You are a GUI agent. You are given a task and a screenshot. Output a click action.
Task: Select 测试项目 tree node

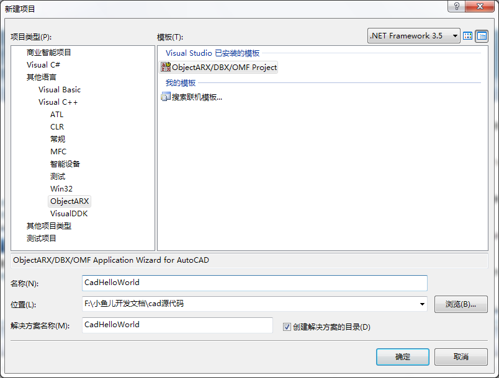click(x=42, y=238)
